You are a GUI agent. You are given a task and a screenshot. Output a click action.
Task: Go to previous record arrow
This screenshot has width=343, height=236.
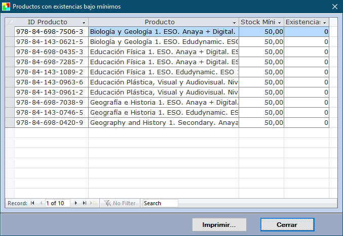coord(40,203)
